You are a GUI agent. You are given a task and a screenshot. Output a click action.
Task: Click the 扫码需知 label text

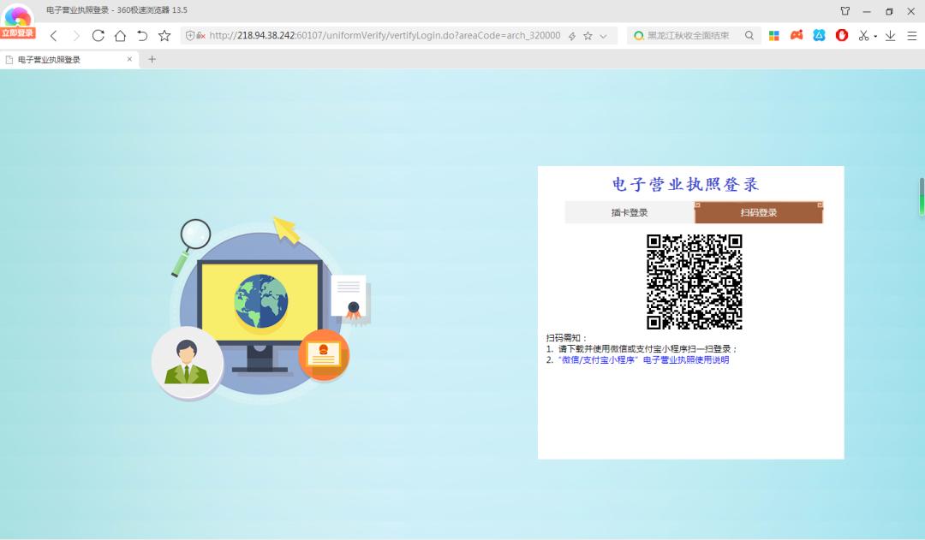566,338
